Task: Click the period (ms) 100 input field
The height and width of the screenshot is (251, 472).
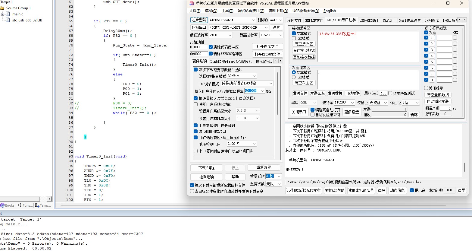Action: click(x=383, y=93)
